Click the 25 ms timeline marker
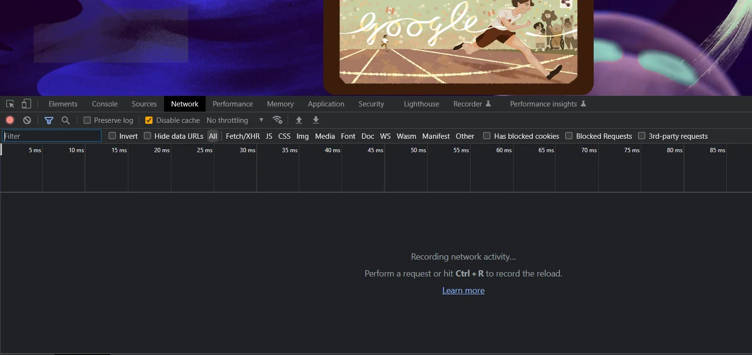The width and height of the screenshot is (752, 355). 205,150
